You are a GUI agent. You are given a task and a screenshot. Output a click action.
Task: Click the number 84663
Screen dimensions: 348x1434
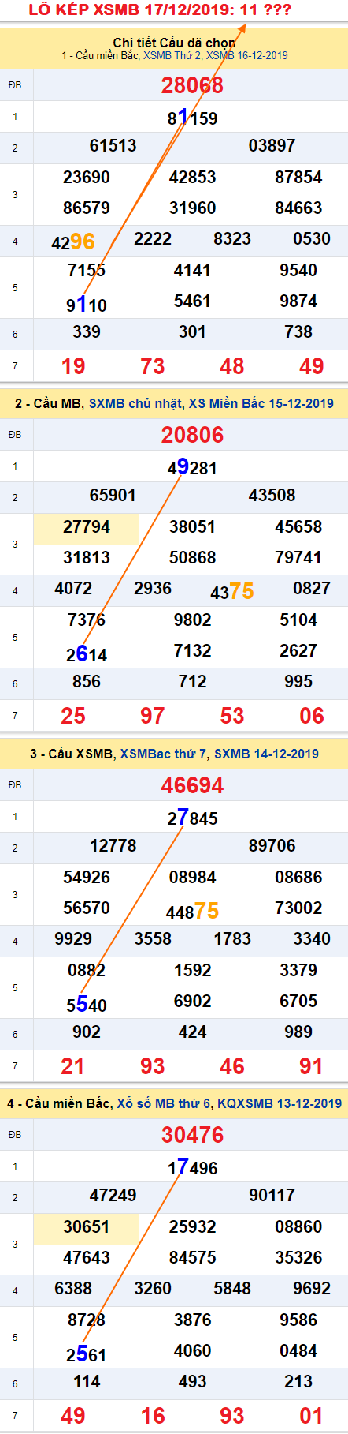(298, 208)
